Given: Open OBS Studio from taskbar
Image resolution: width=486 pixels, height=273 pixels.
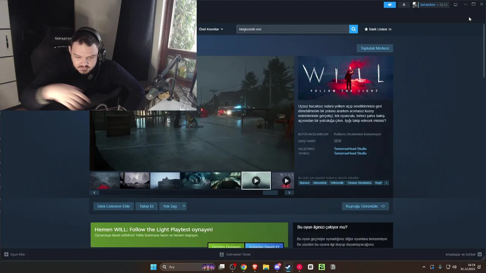Looking at the screenshot, I should click(x=233, y=267).
